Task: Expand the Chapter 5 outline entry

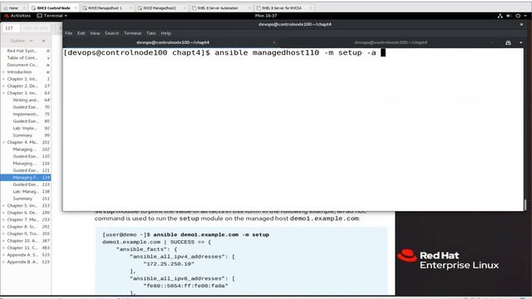Action: tap(3, 205)
